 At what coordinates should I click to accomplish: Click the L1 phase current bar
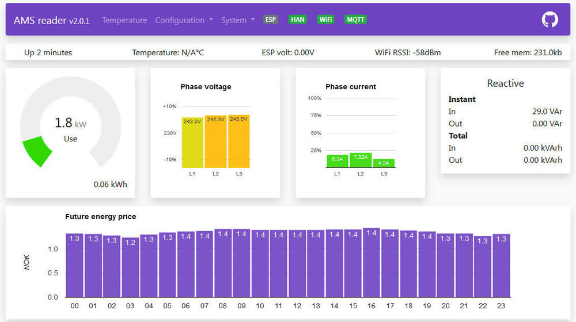[337, 161]
